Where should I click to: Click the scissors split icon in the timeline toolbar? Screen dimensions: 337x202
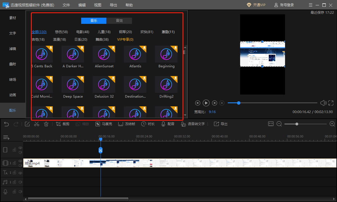pos(37,124)
